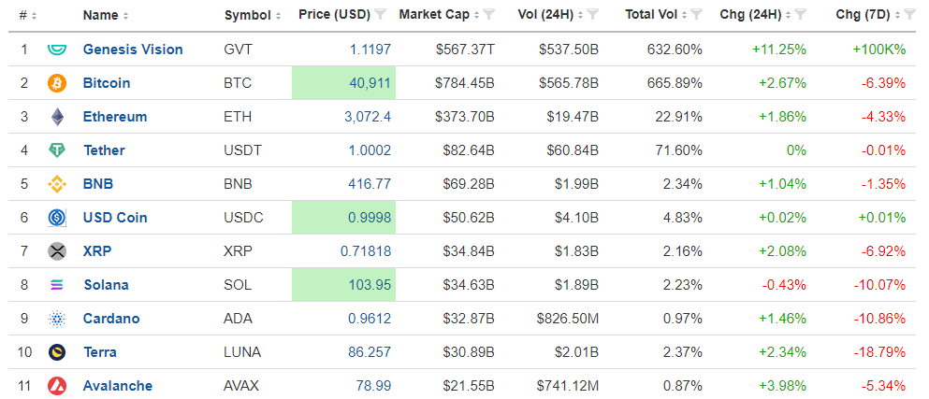Click Avalanche 24H change +3.98%
Image resolution: width=929 pixels, height=399 pixels.
click(x=782, y=387)
